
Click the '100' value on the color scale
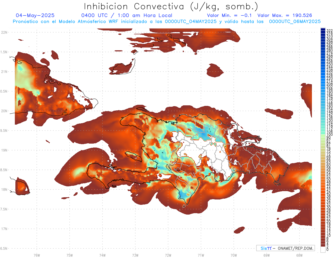coord(329,135)
